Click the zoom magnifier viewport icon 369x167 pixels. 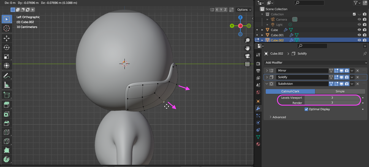[x=247, y=40]
